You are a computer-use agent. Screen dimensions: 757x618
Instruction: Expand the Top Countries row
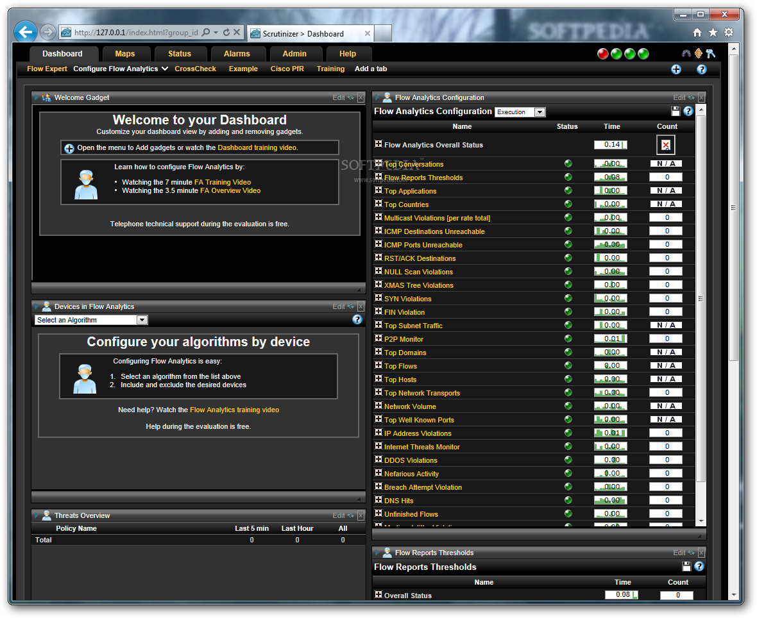[x=378, y=204]
